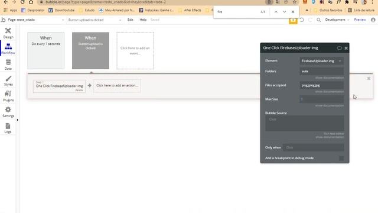The image size is (378, 213).
Task: Click the Bubble Source text area
Action: pos(305,123)
